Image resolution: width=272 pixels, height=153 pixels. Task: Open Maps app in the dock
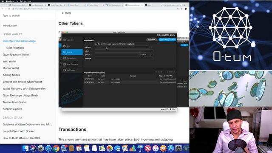click(102, 148)
